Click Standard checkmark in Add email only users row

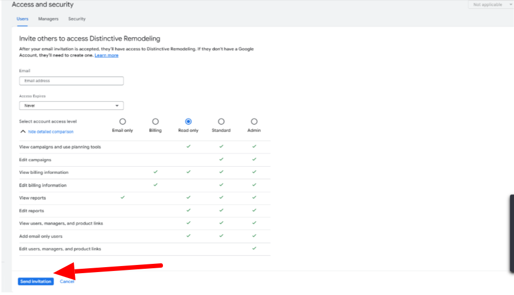tap(221, 236)
